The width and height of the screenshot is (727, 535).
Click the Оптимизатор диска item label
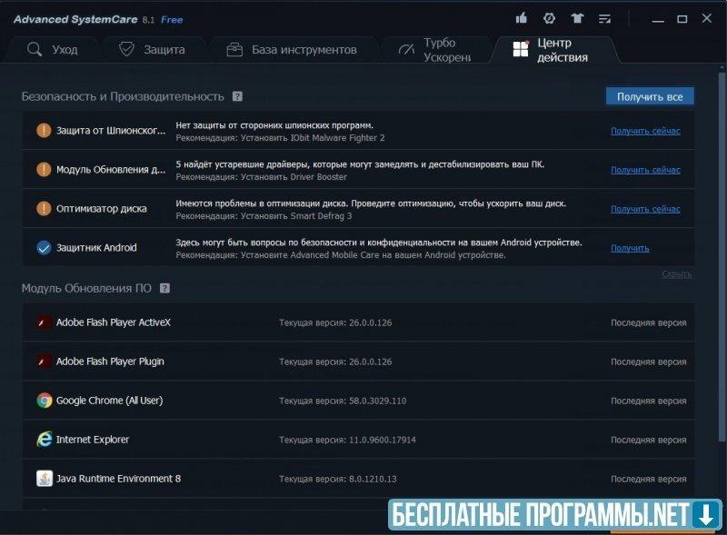tap(101, 209)
